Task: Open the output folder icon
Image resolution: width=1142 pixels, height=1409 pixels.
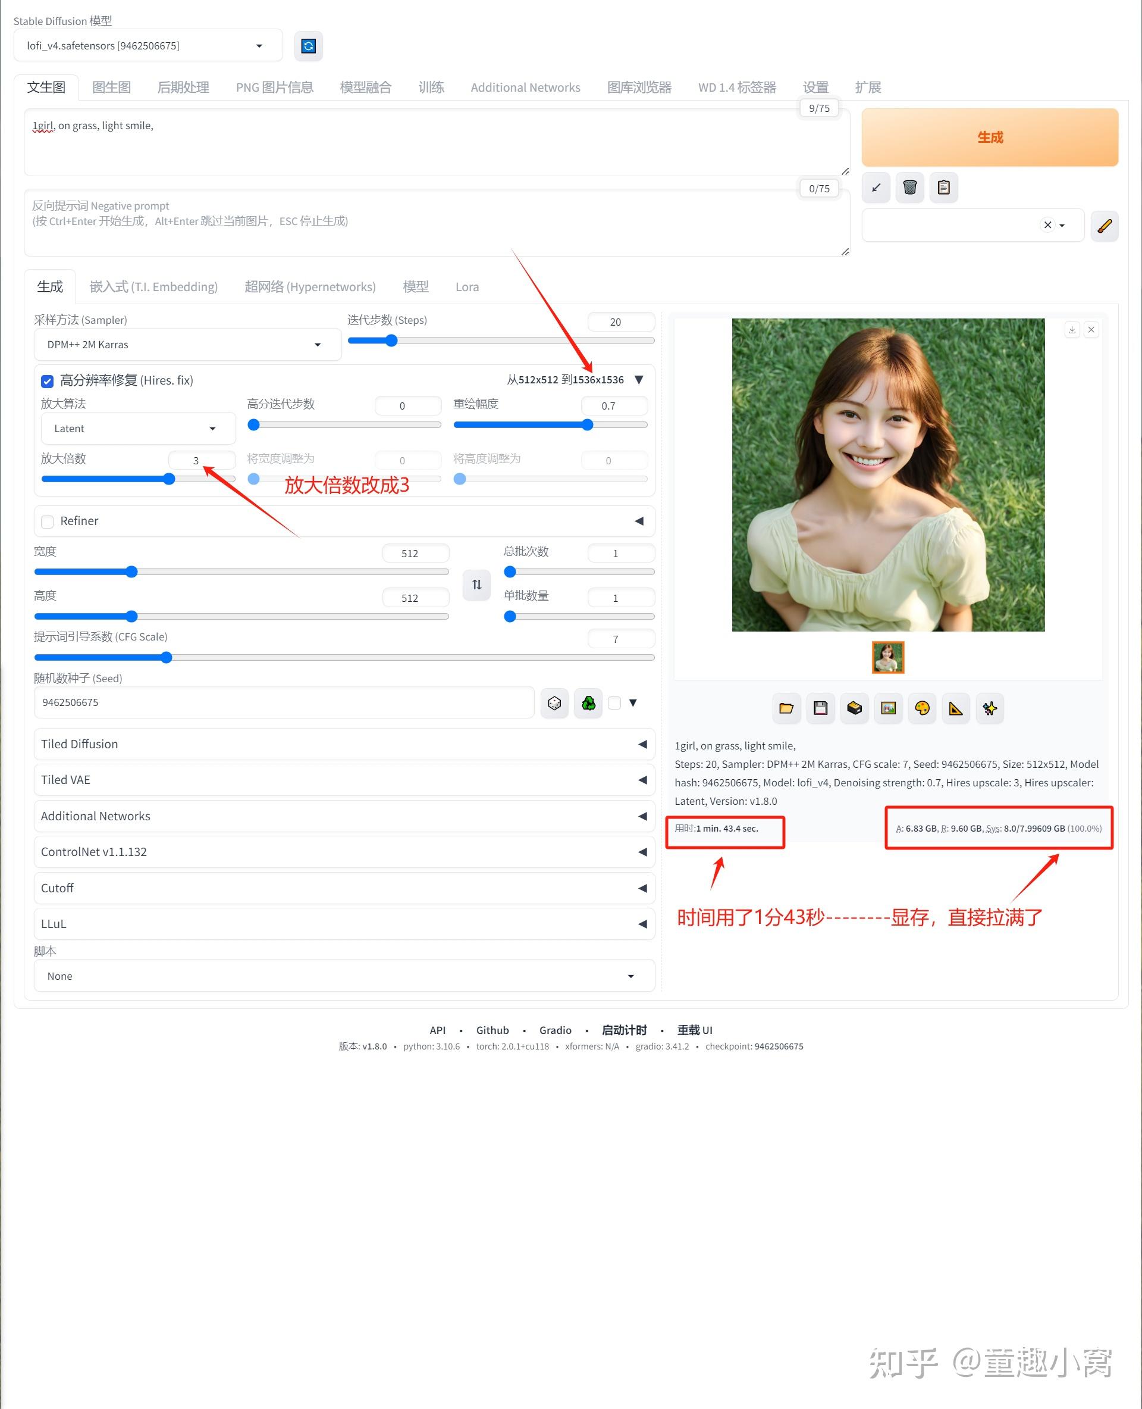Action: point(786,708)
